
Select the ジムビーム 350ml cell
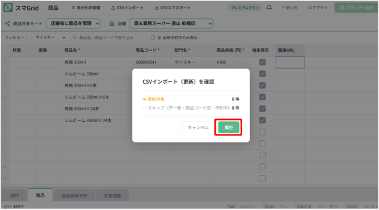(98, 74)
